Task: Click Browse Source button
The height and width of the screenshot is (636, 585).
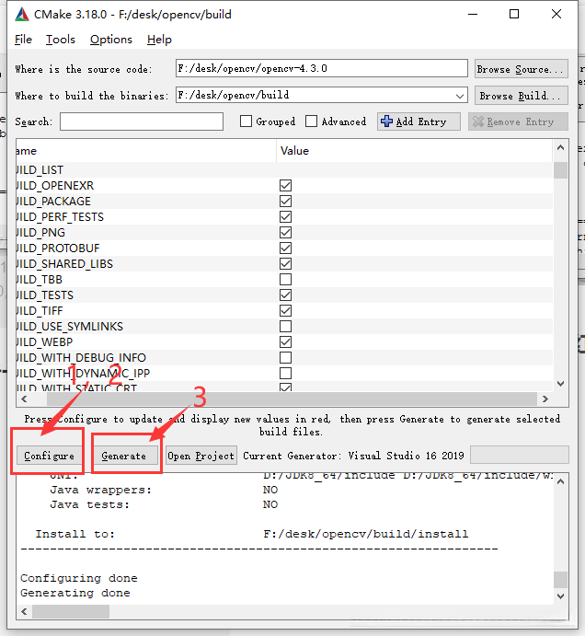Action: (521, 69)
